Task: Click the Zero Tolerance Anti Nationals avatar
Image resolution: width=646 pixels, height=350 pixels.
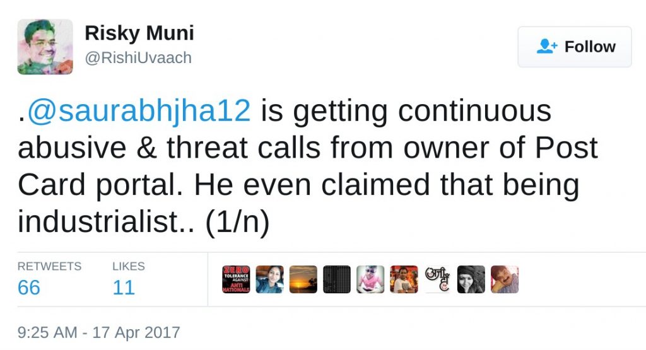Action: point(237,279)
